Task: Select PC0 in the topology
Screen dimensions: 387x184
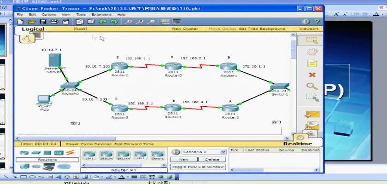Action: pyautogui.click(x=44, y=99)
